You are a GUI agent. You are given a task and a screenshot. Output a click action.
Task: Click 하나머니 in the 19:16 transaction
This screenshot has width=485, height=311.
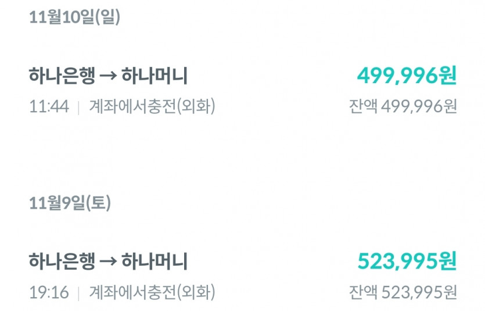point(154,262)
